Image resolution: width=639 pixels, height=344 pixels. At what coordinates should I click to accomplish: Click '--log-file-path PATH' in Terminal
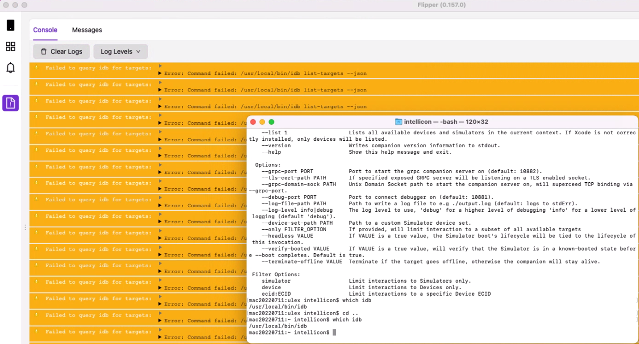(x=294, y=204)
